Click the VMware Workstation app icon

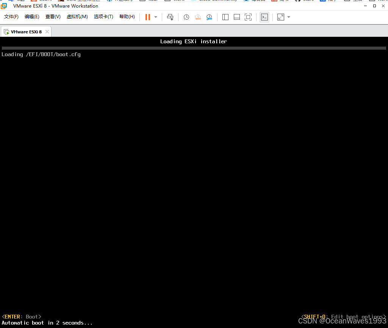(x=4, y=6)
